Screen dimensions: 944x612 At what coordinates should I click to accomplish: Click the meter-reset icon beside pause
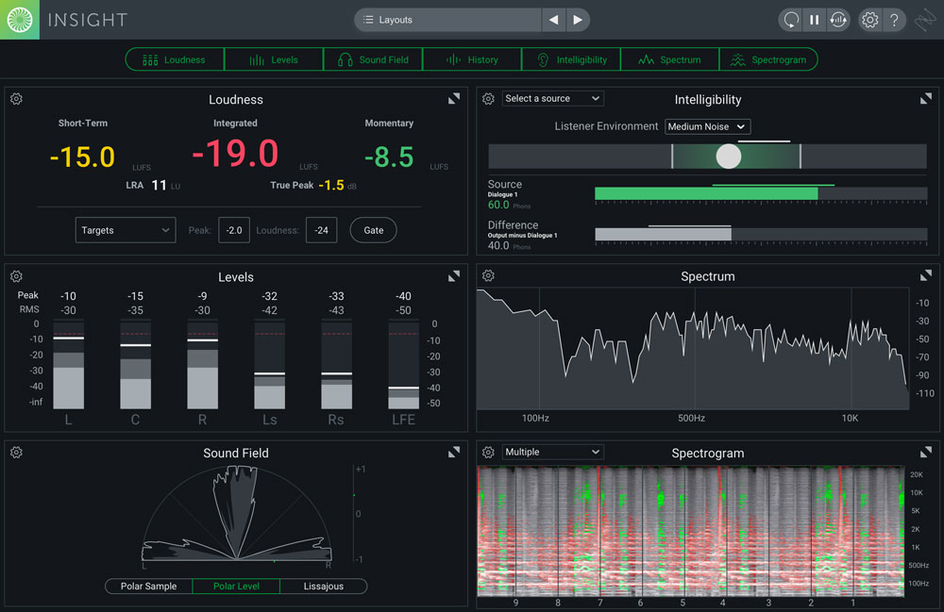pyautogui.click(x=838, y=20)
